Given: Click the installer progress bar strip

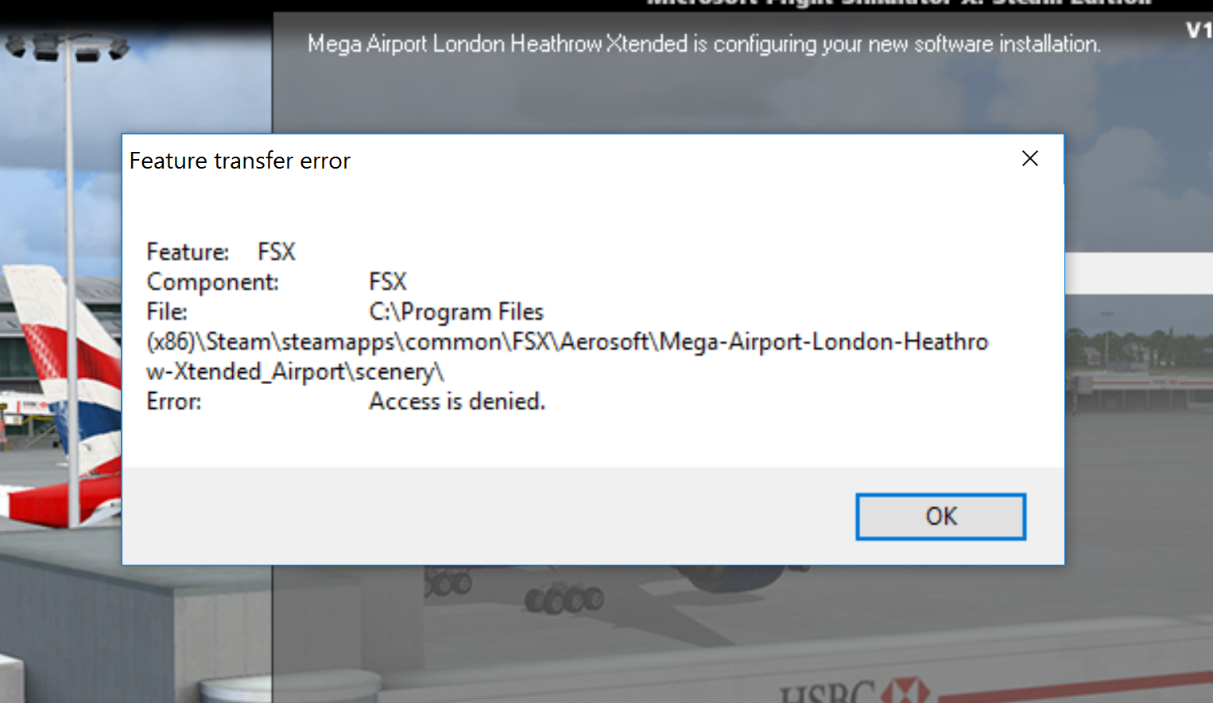Looking at the screenshot, I should 1138,274.
